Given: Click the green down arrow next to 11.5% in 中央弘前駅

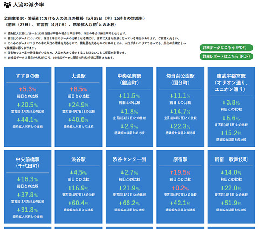Looking at the screenshot, I should pyautogui.click(x=120, y=96).
